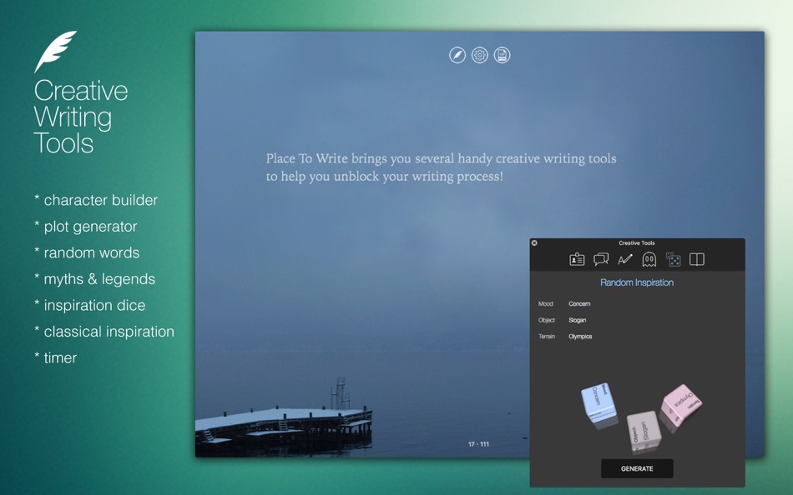Click in the writing text area paragraph
This screenshot has height=495, width=793.
(441, 167)
